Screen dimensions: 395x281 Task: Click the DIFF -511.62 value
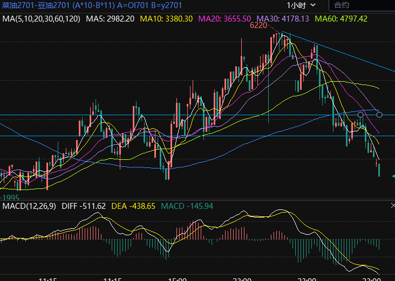tap(84, 206)
